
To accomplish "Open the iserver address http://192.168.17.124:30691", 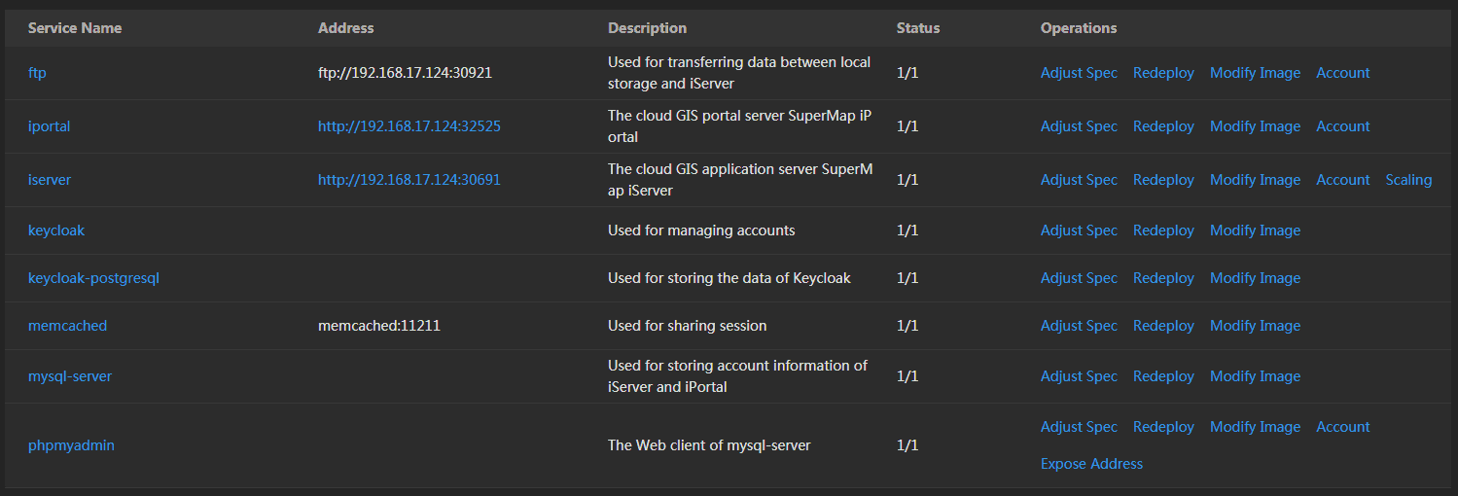I will (409, 180).
